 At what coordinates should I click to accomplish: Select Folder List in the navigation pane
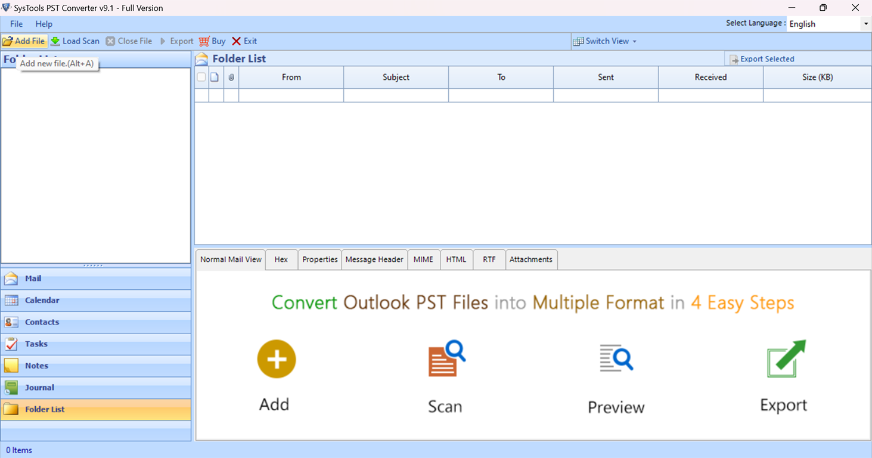tap(44, 409)
